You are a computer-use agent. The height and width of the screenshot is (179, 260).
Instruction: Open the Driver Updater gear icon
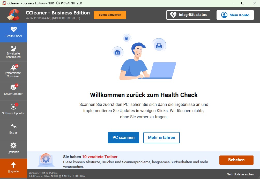(13, 87)
